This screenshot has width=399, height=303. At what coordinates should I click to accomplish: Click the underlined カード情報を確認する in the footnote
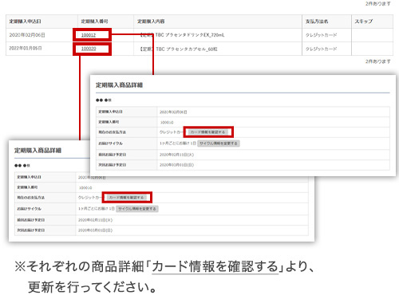click(215, 266)
